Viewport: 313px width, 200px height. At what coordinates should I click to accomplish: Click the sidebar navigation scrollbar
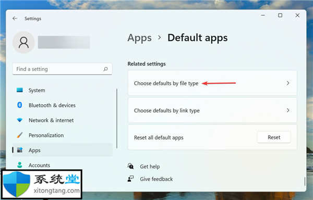tap(117, 119)
